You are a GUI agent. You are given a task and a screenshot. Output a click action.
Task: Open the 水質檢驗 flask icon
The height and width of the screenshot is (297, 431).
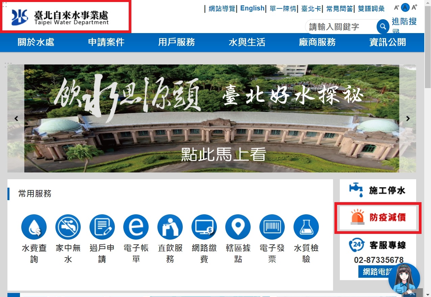tap(306, 227)
